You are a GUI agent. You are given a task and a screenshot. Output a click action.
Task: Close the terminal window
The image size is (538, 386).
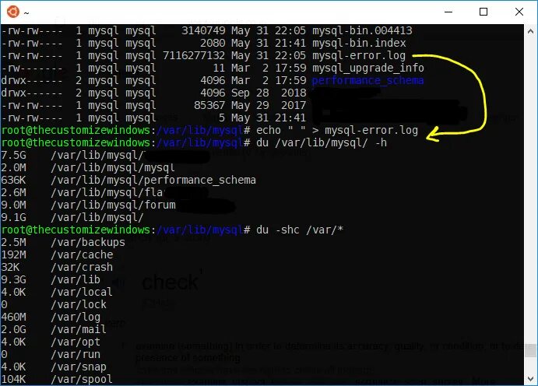[x=519, y=12]
